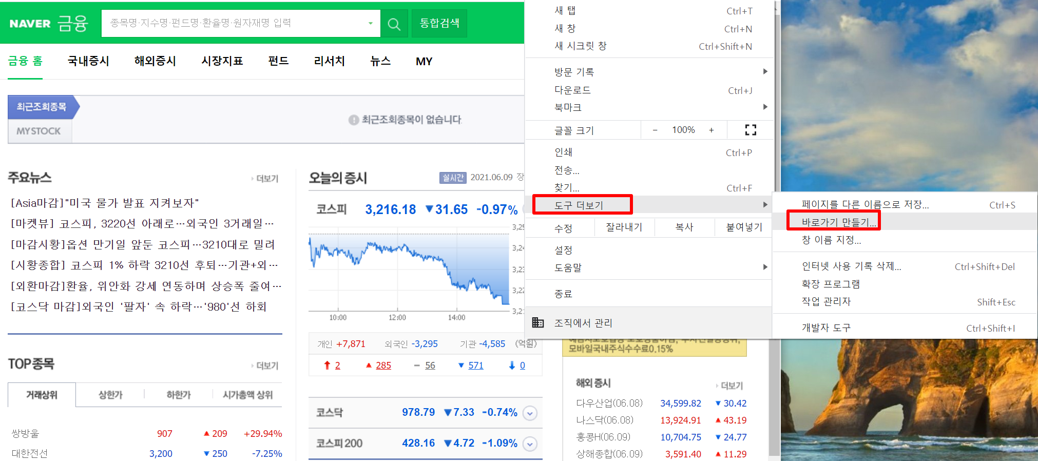Click 붙여넣기 in edit row

pos(744,227)
